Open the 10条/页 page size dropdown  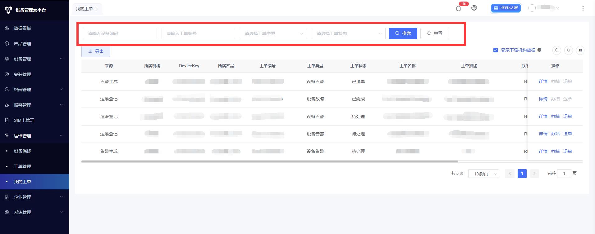483,174
